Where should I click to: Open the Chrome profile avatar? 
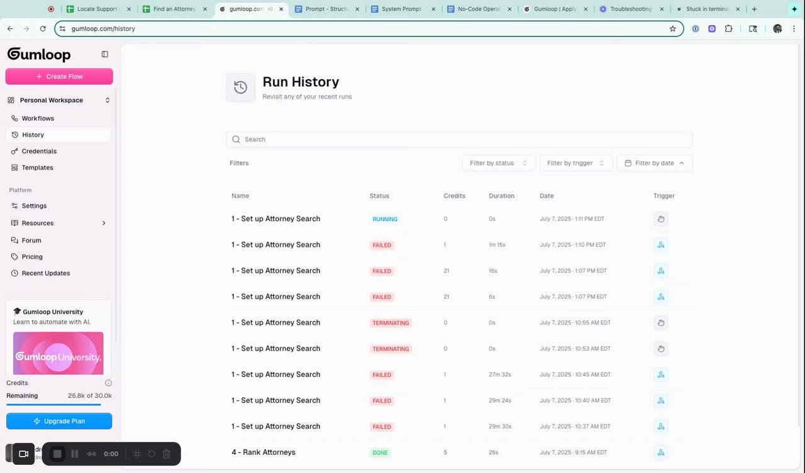coord(777,29)
